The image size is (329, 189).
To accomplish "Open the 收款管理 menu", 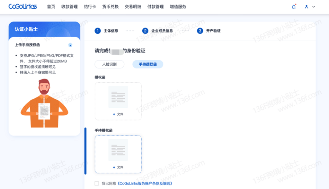I will pyautogui.click(x=69, y=7).
